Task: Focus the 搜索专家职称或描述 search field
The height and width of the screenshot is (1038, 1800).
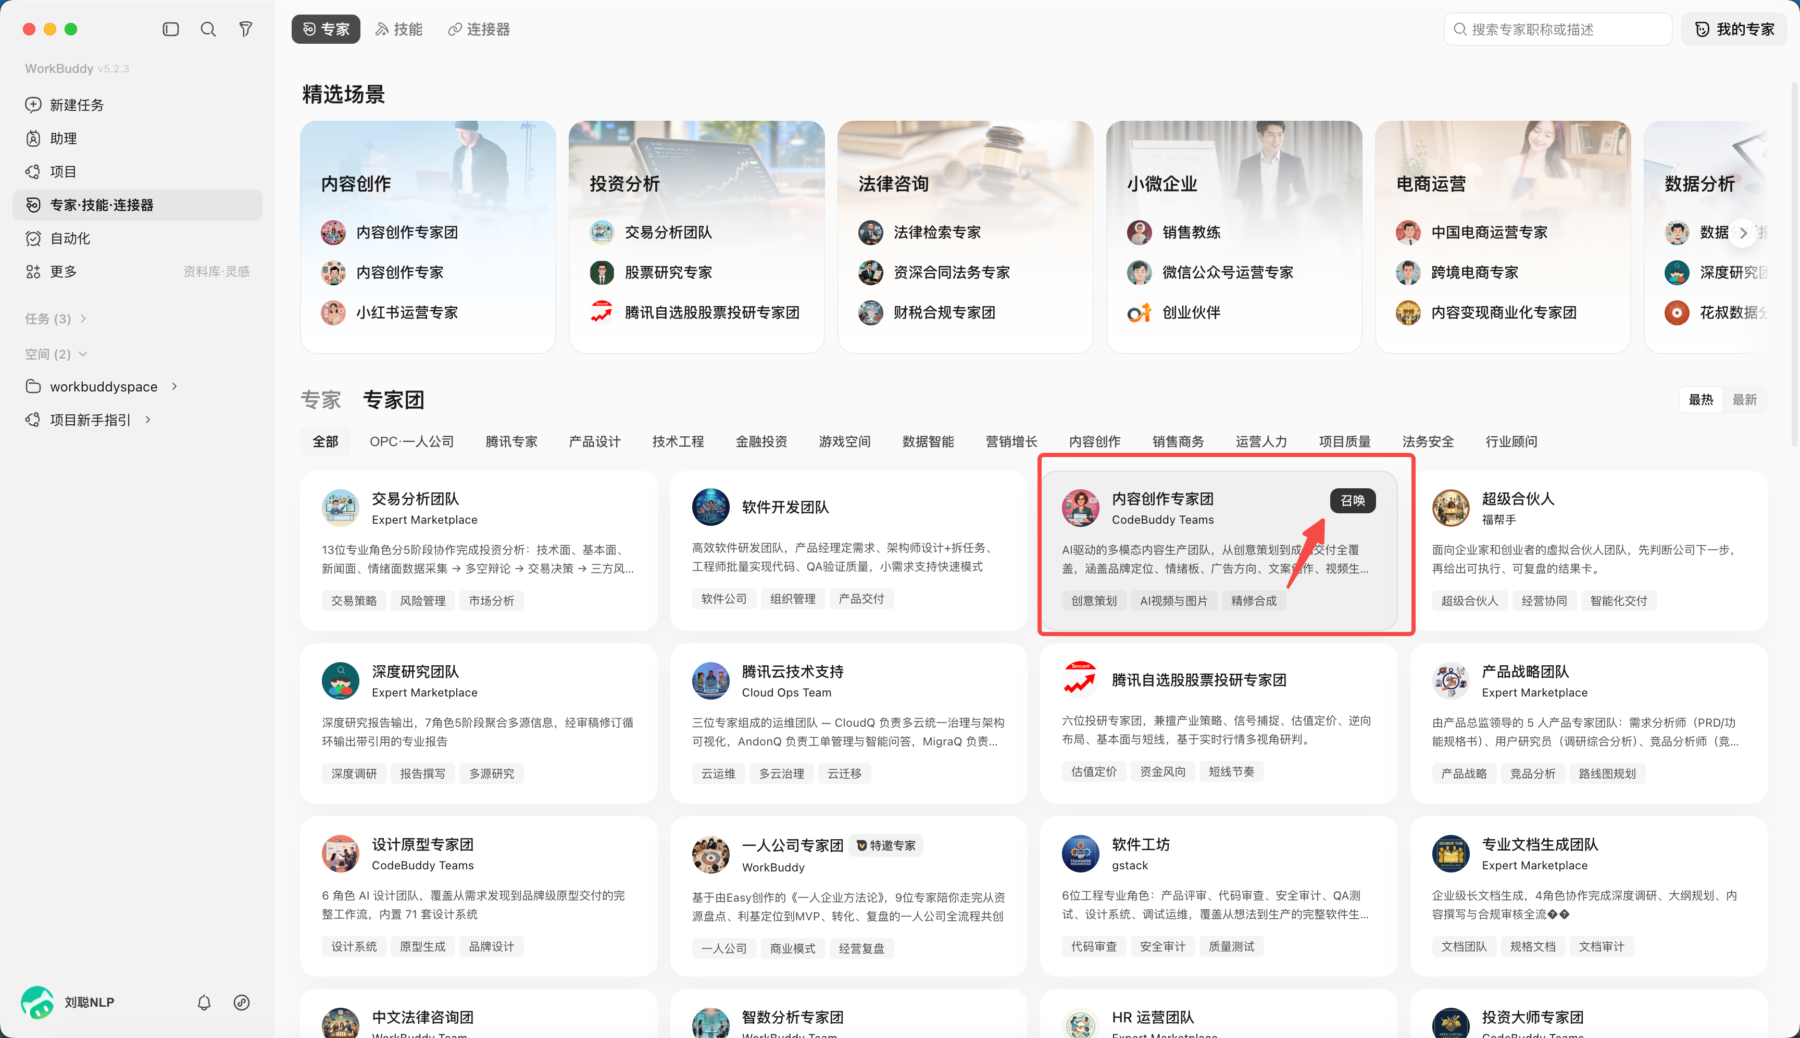Action: point(1558,29)
